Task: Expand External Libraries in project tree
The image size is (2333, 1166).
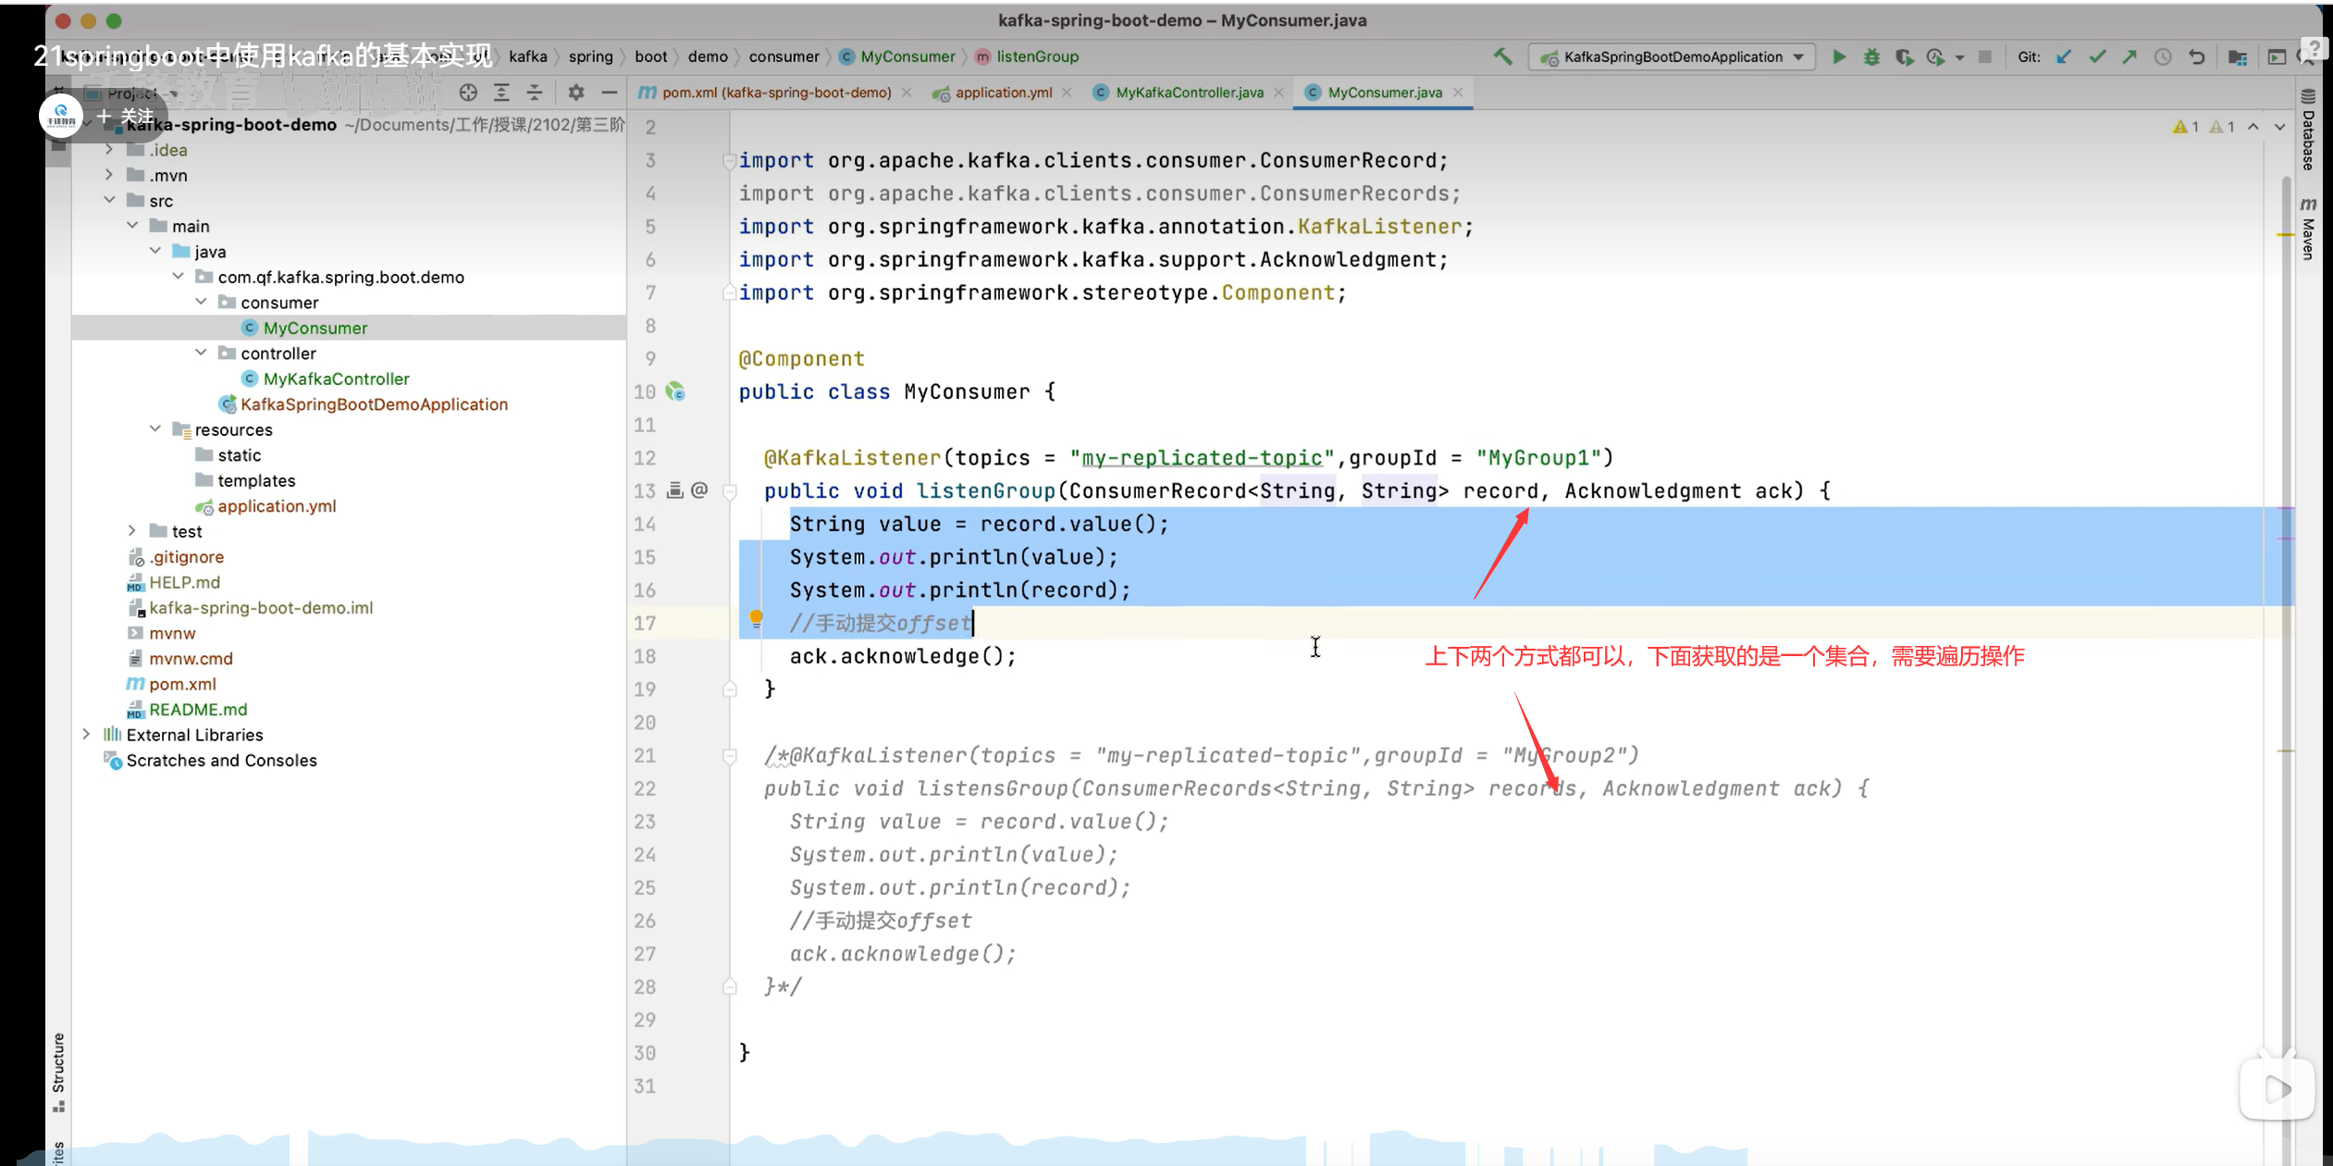Action: [86, 734]
